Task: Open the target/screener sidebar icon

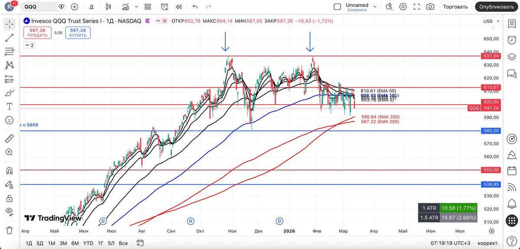Action: (x=512, y=139)
